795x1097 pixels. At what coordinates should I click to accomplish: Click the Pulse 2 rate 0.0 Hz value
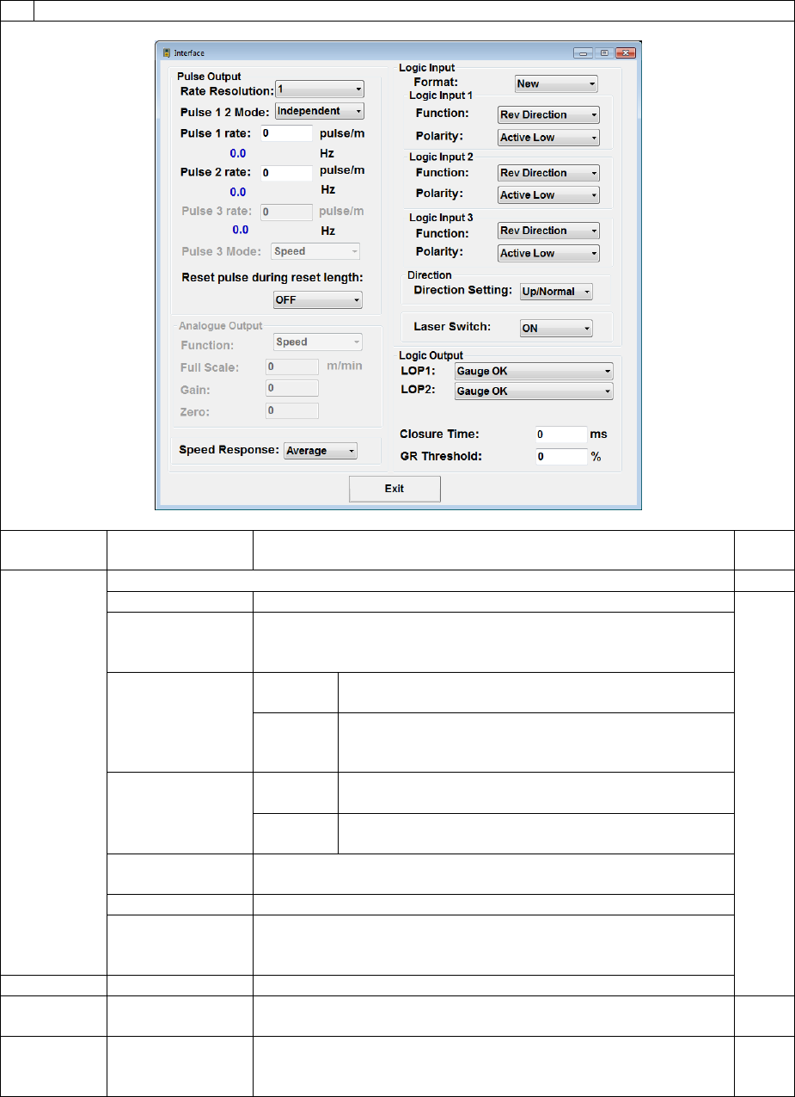(238, 193)
